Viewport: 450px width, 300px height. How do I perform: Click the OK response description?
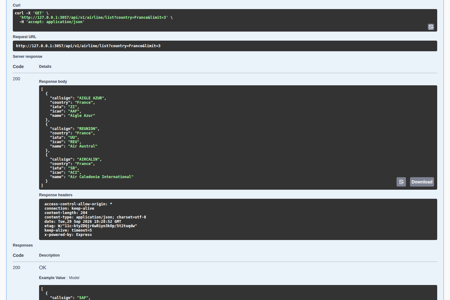[x=43, y=267]
